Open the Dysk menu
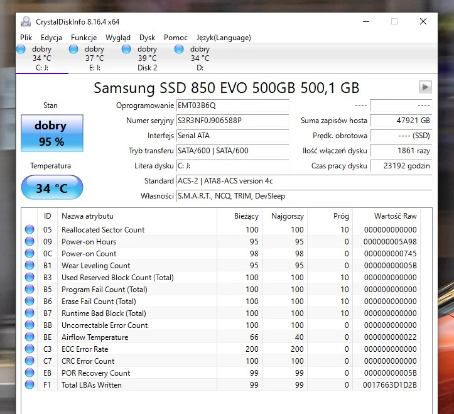Screen dimensions: 454x414 pyautogui.click(x=148, y=38)
